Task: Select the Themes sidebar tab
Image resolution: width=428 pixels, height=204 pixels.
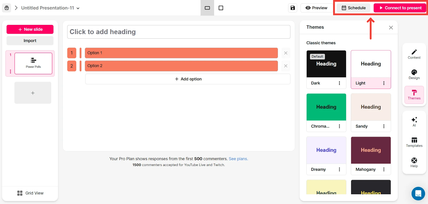Action: pyautogui.click(x=414, y=95)
